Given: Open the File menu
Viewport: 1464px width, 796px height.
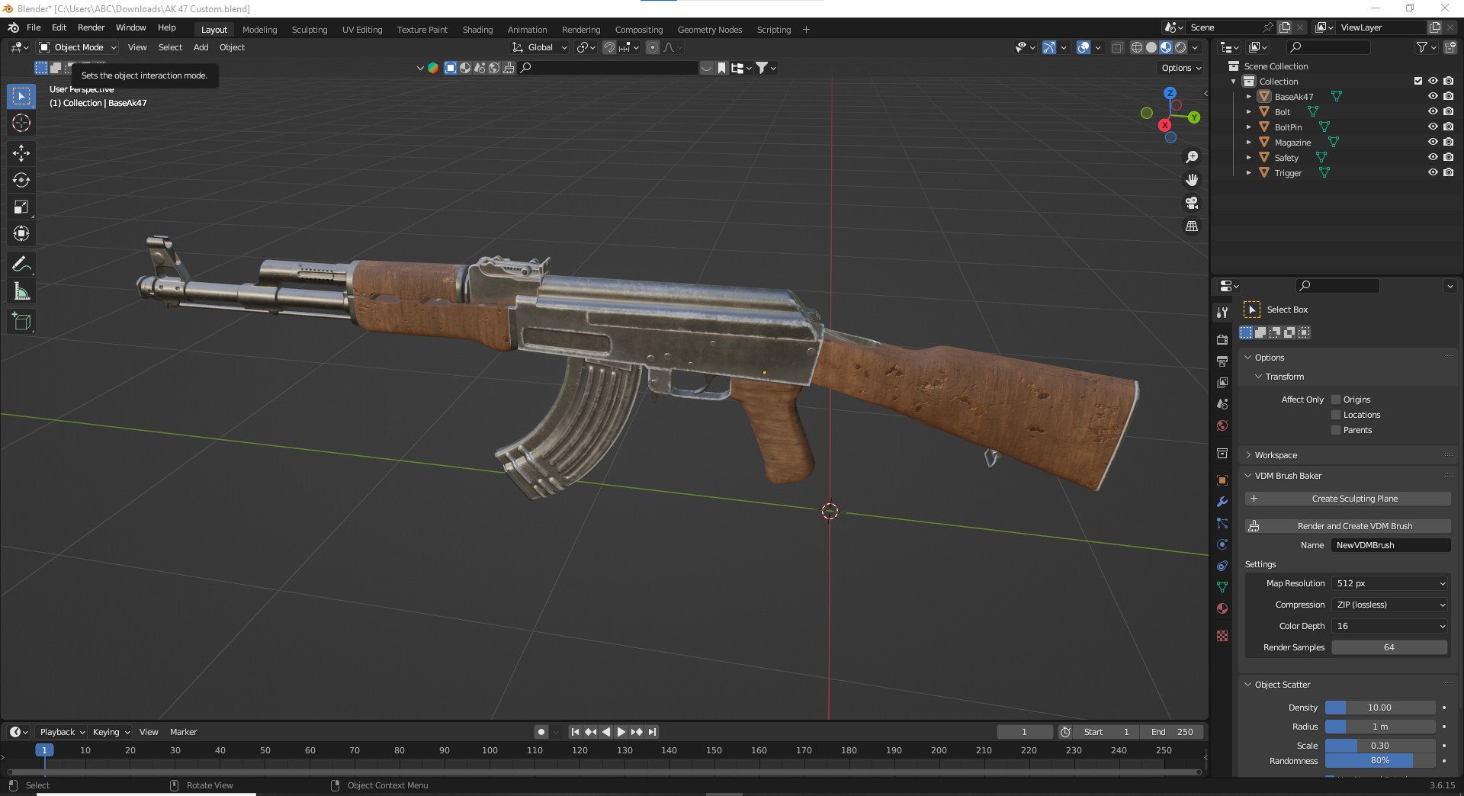Looking at the screenshot, I should pos(34,27).
